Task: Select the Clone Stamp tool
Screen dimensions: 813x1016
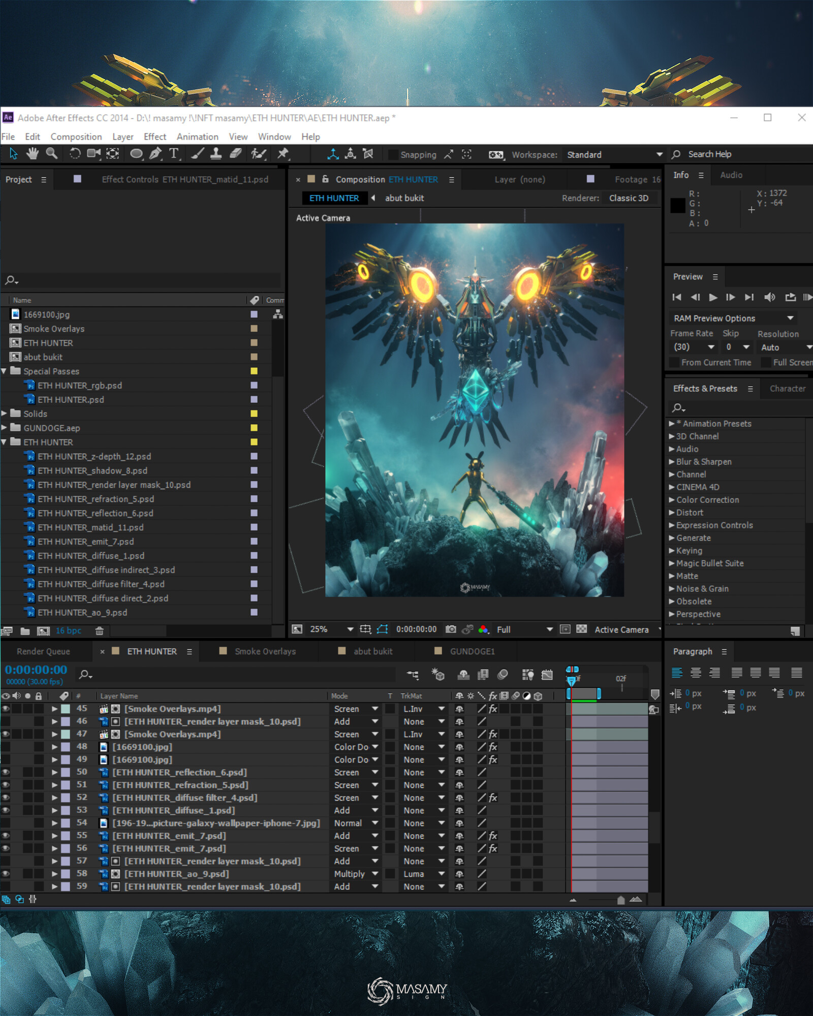Action: pyautogui.click(x=216, y=154)
